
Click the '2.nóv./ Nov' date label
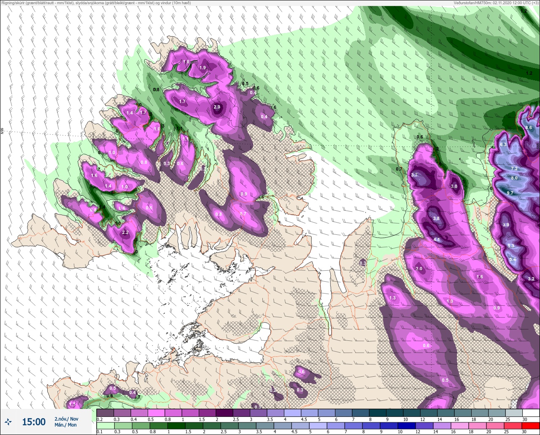[x=66, y=419]
